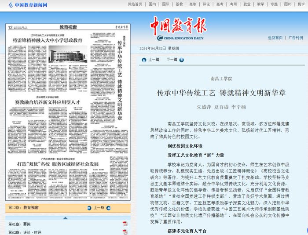Open the 考研 nav link
Viewport: 308px width, 235px height.
point(233,4)
